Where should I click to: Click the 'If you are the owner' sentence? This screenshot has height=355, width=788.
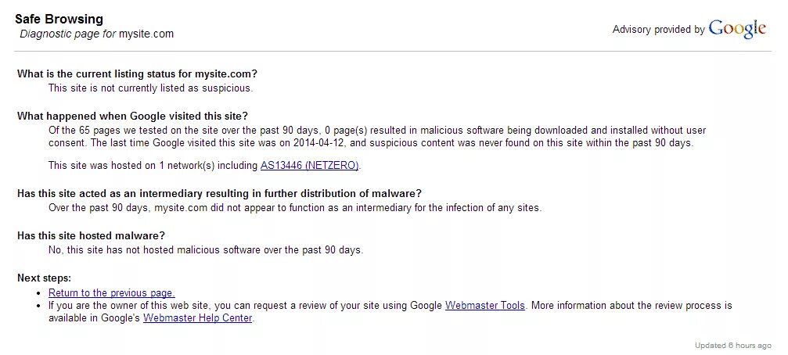tap(390, 311)
